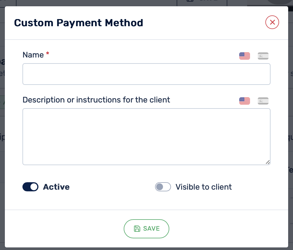Click the Custom Payment Method title
Viewport: 293px width, 250px height.
click(79, 23)
